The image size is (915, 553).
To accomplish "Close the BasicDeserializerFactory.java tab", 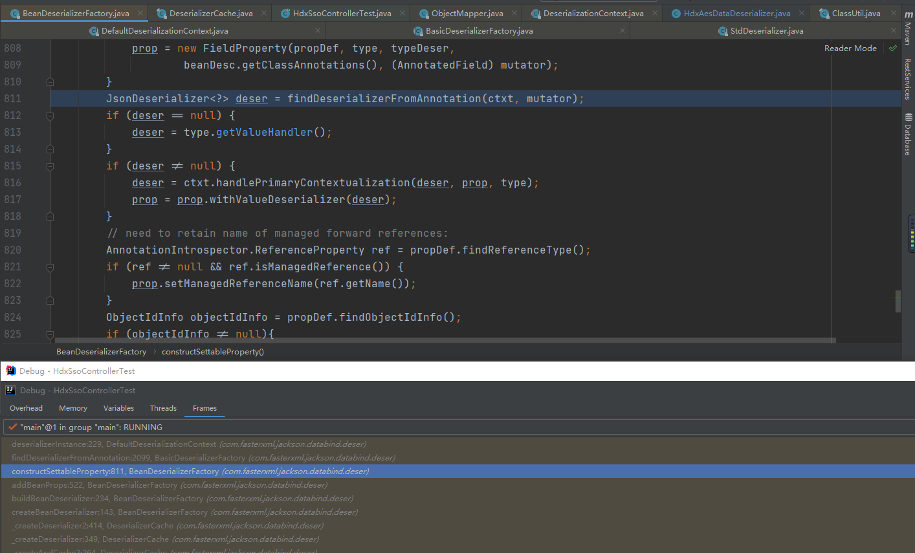I will (623, 30).
